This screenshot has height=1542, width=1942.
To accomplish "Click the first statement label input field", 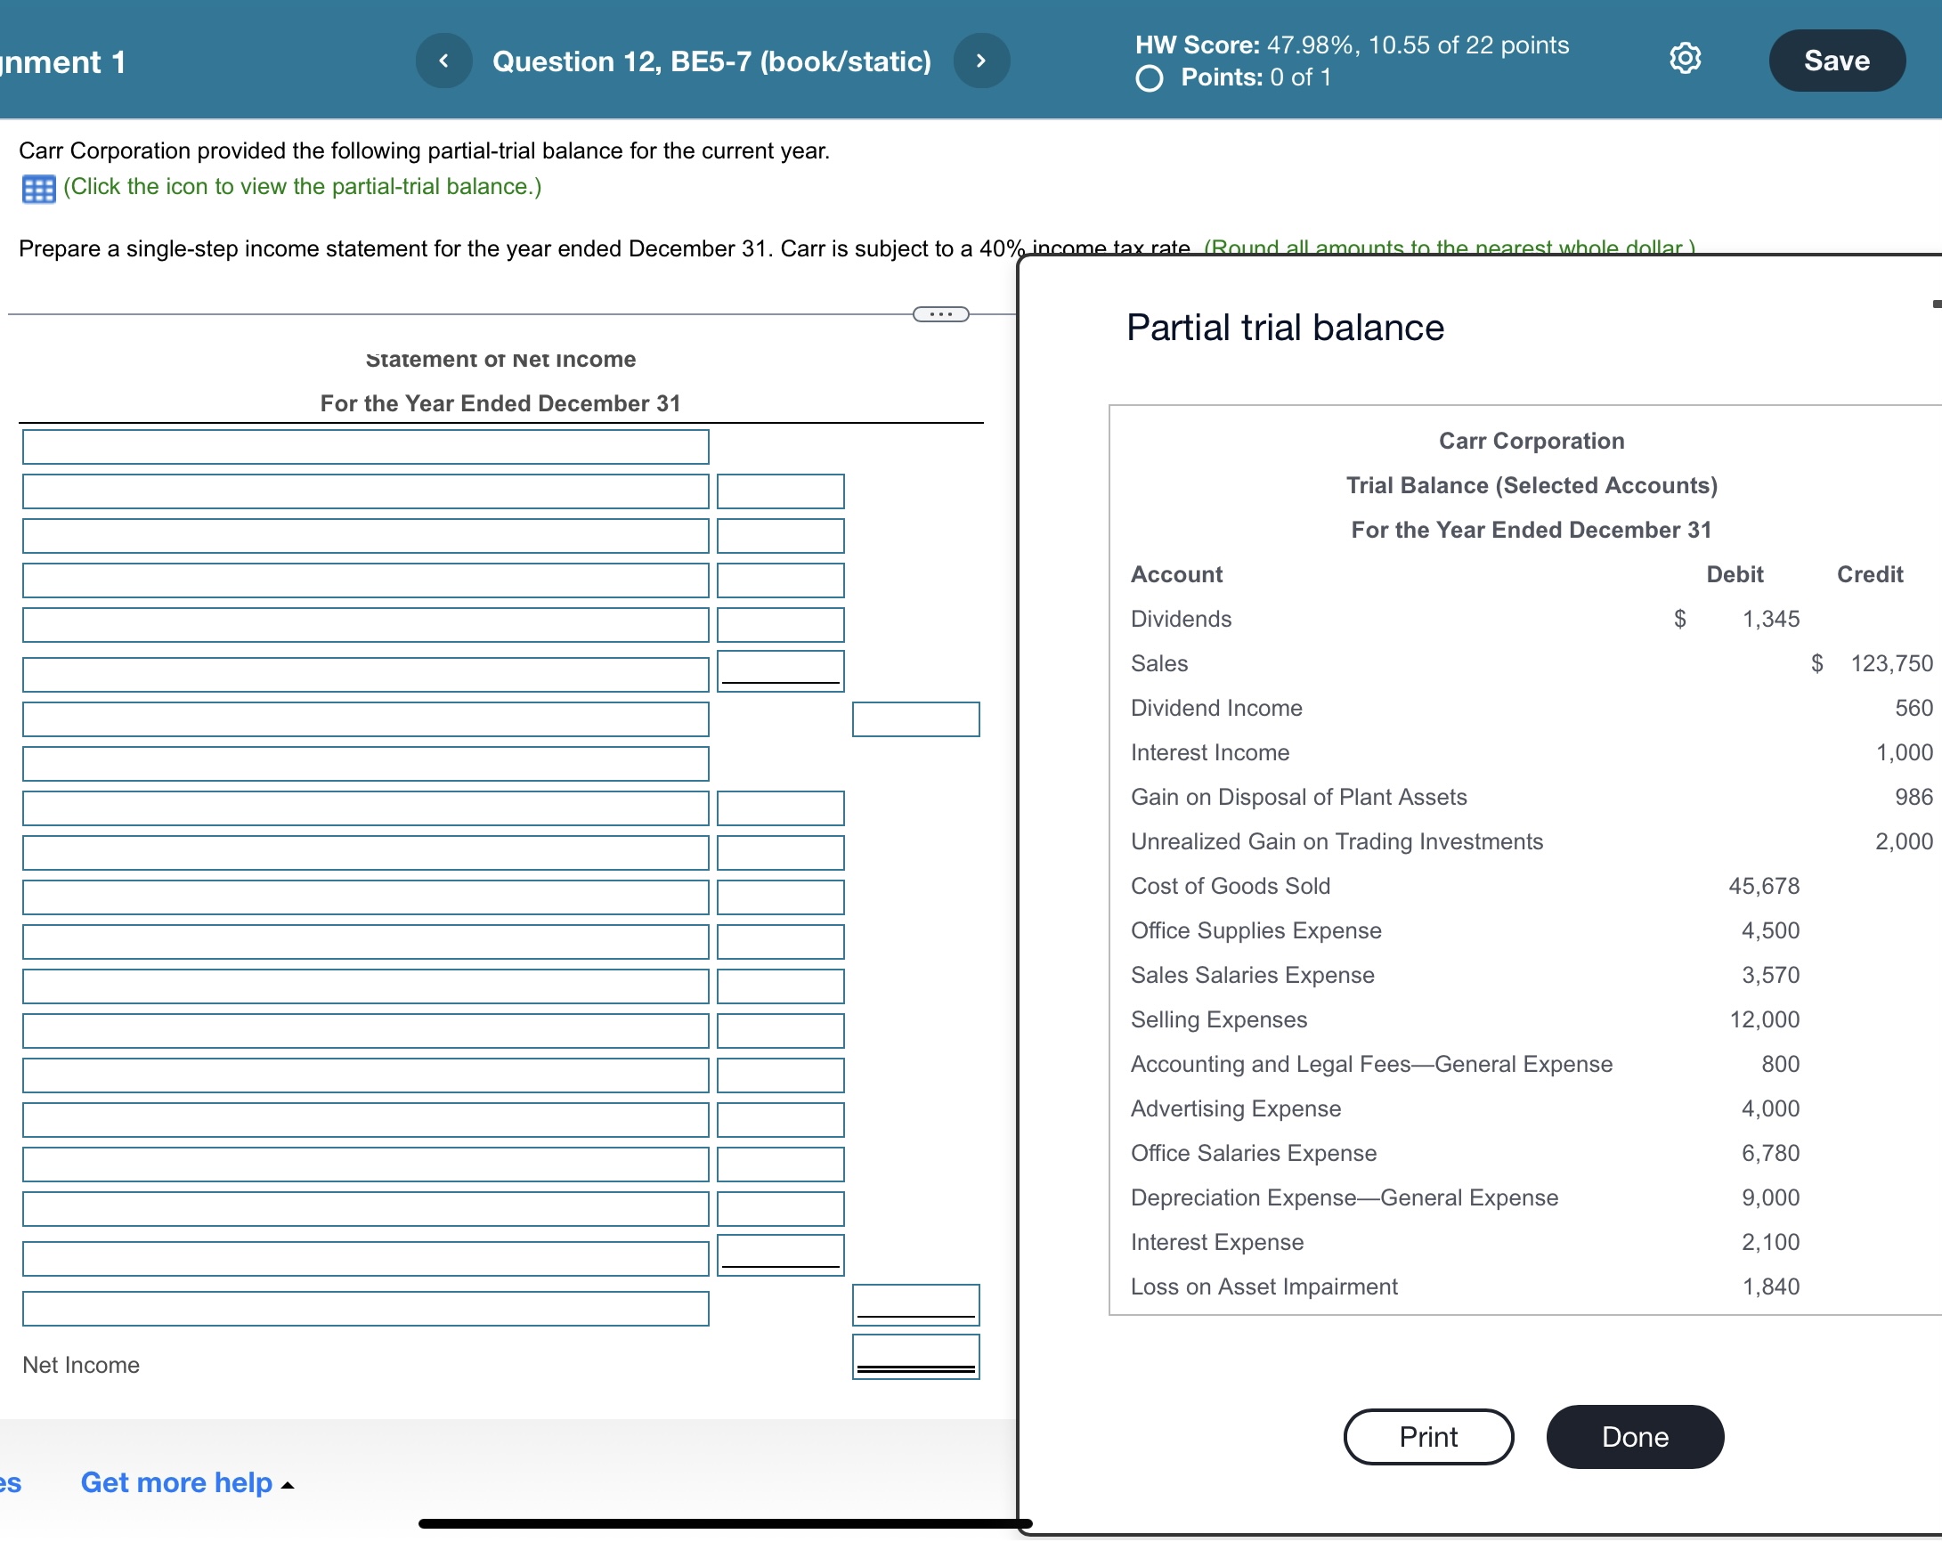I will (365, 447).
